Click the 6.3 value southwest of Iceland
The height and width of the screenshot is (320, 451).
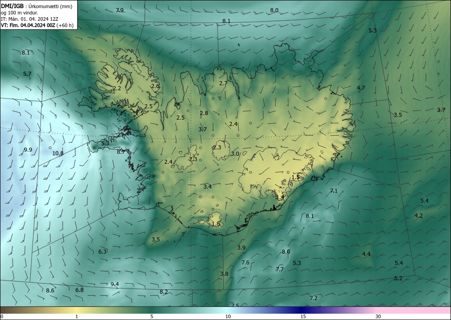pyautogui.click(x=102, y=252)
